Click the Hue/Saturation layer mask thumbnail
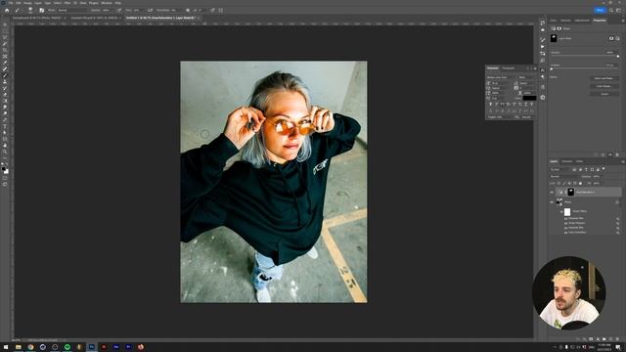Image resolution: width=626 pixels, height=352 pixels. pyautogui.click(x=570, y=192)
